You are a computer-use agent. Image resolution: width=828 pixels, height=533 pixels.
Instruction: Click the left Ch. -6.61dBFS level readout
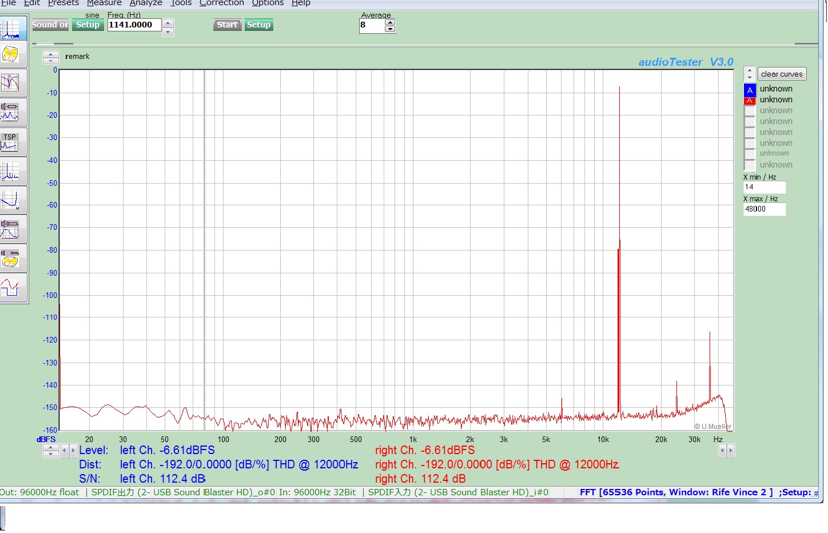tap(168, 450)
